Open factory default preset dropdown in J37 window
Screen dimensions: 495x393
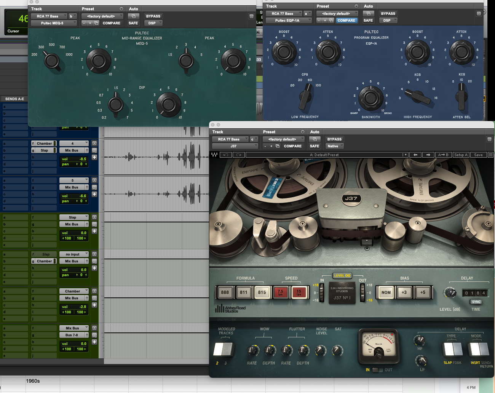pyautogui.click(x=284, y=139)
